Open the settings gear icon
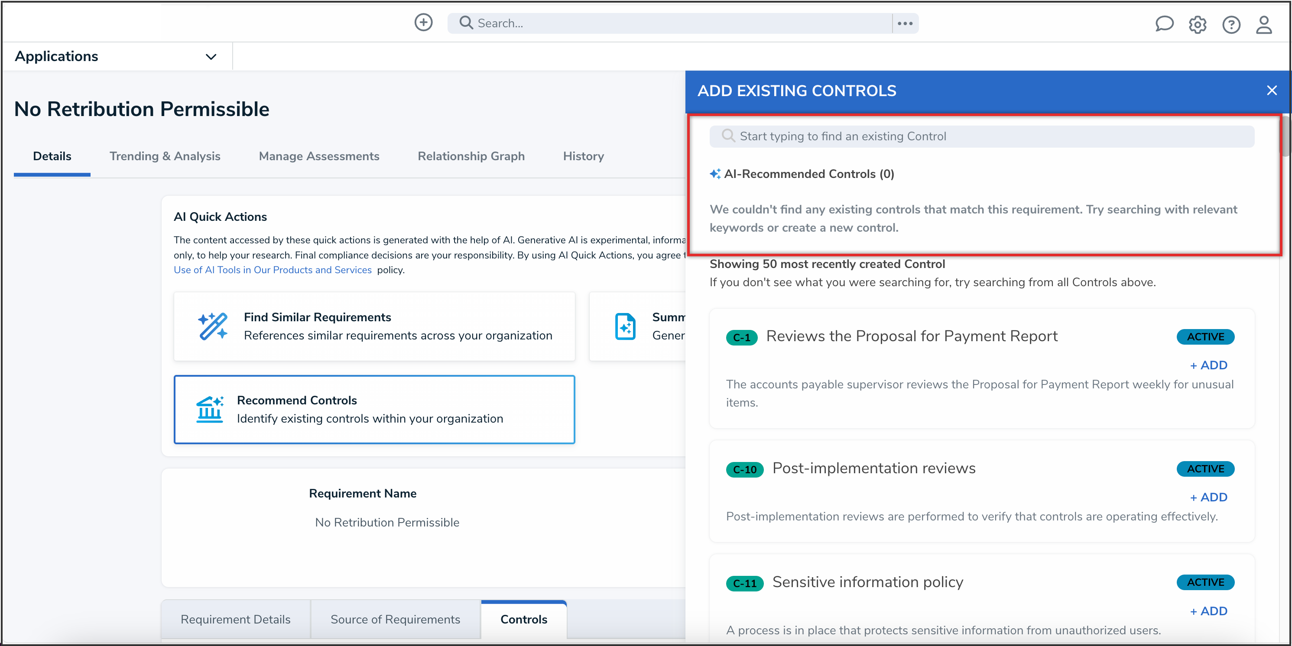The width and height of the screenshot is (1292, 646). click(x=1197, y=24)
